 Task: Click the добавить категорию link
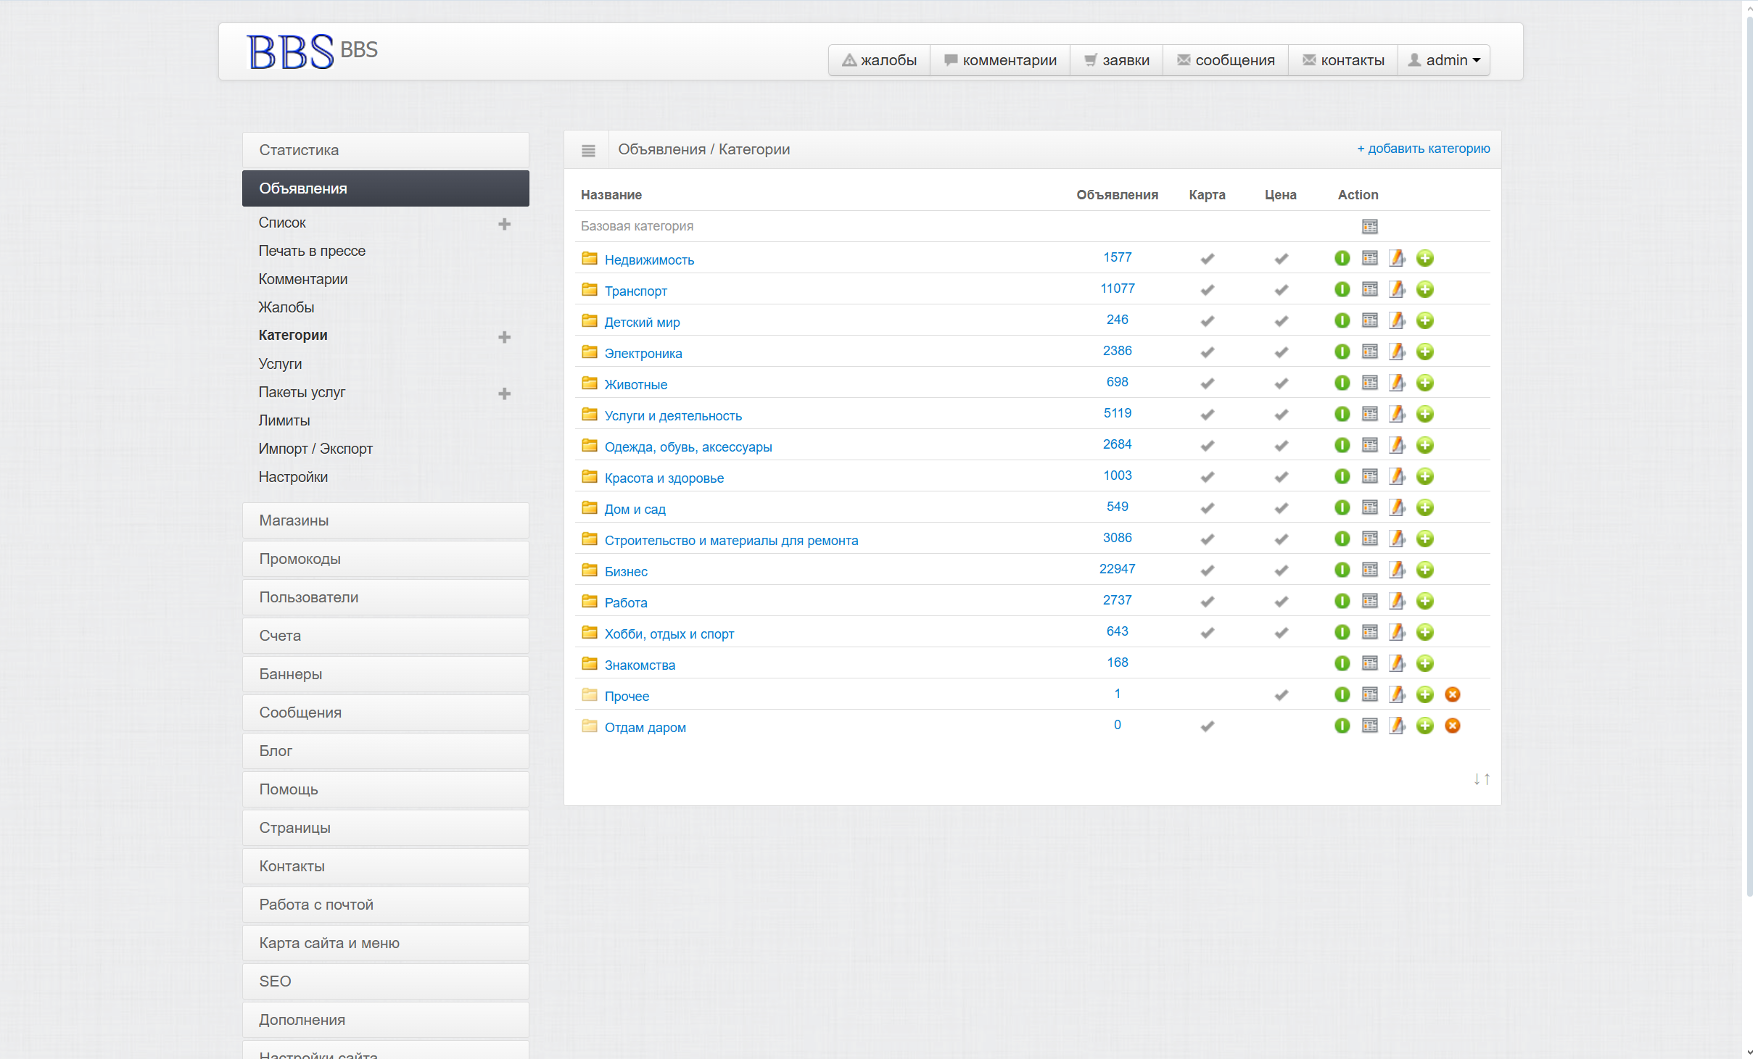[x=1423, y=149]
